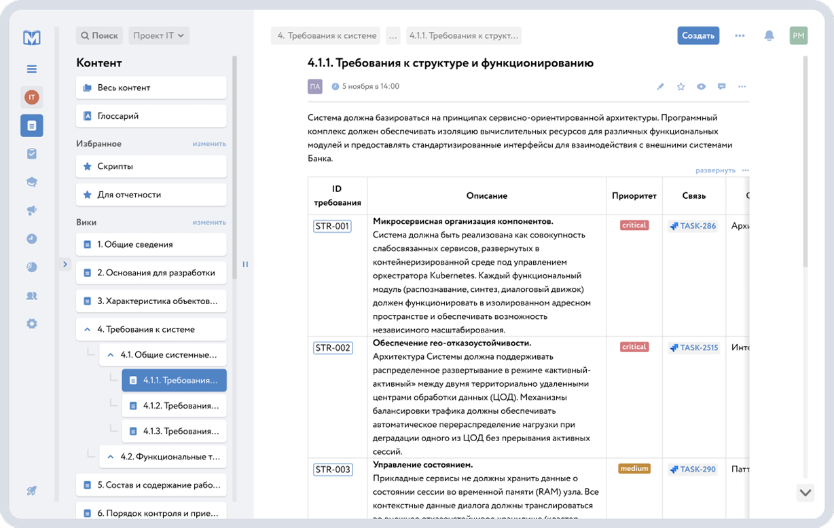Screen dimensions: 834x528
Task: Open the Проект IT project dropdown
Action: [158, 35]
